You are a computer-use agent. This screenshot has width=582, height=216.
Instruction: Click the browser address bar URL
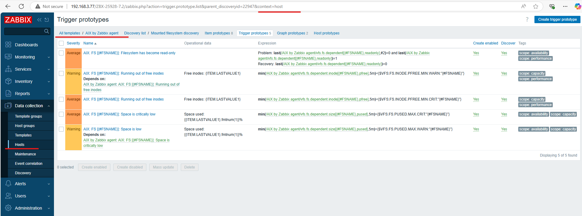(x=177, y=6)
